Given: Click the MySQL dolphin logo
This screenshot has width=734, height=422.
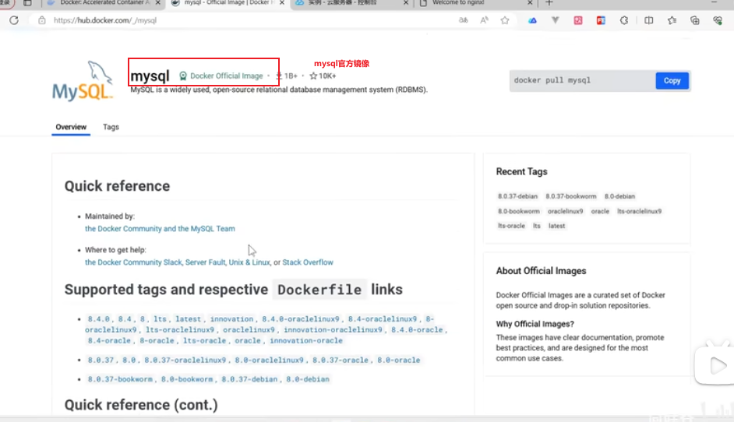Looking at the screenshot, I should click(x=83, y=81).
